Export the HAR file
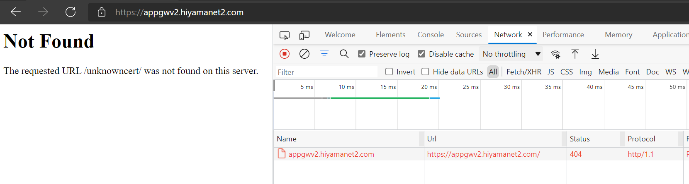Screen dimensions: 689x184 (595, 54)
